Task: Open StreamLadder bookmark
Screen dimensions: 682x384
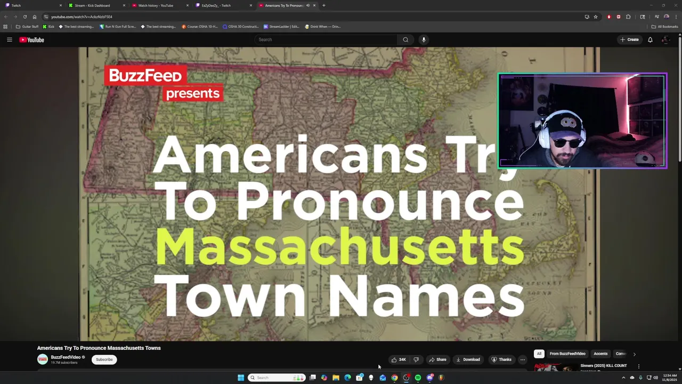Action: [281, 26]
